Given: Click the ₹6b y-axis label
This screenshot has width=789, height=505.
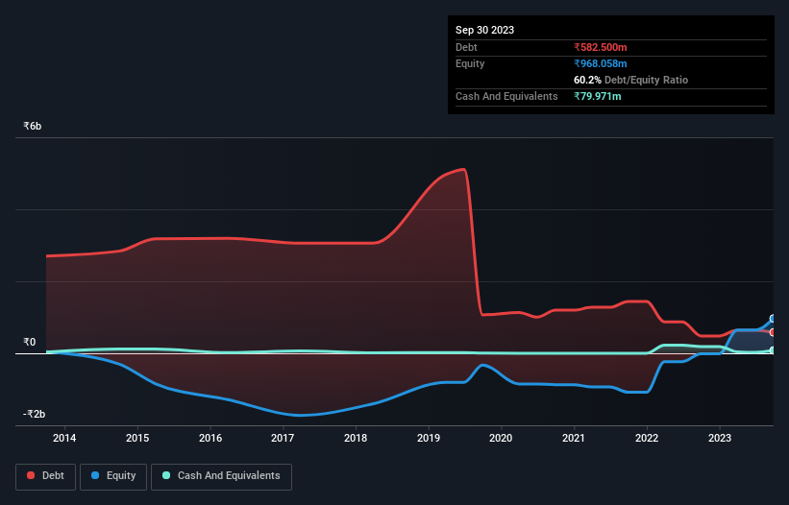Looking at the screenshot, I should [33, 126].
